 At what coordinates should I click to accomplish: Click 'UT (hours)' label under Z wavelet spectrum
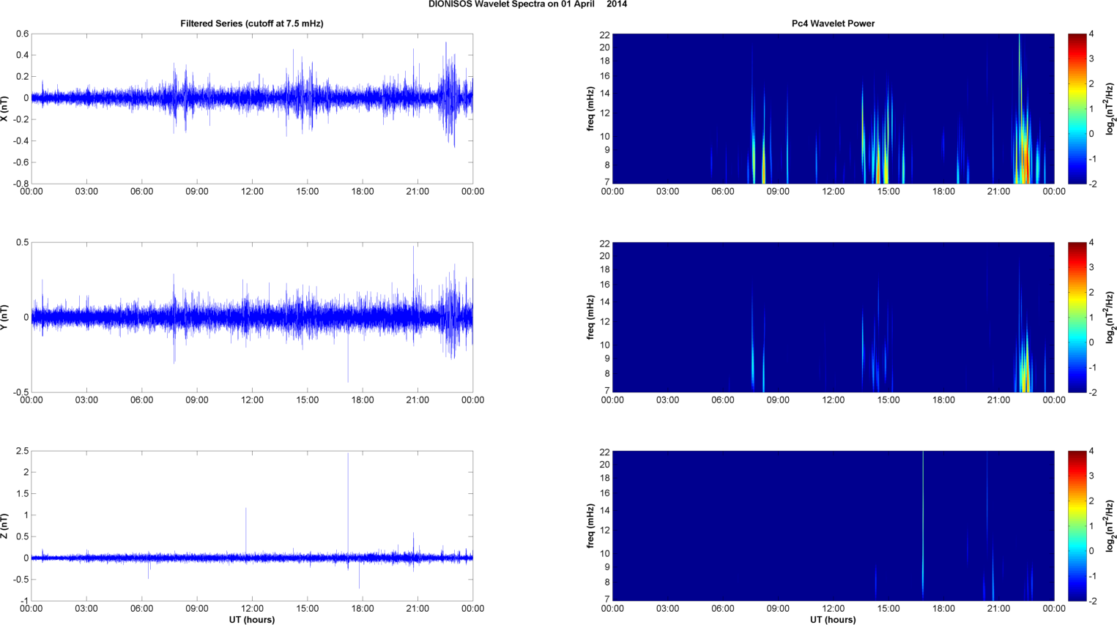833,619
